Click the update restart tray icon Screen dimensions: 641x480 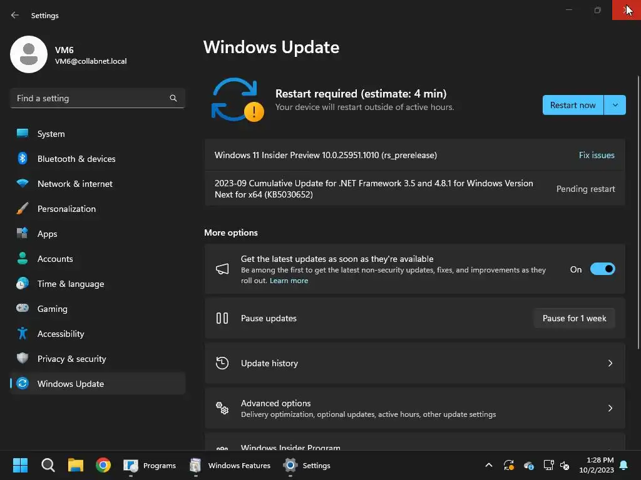(x=509, y=465)
